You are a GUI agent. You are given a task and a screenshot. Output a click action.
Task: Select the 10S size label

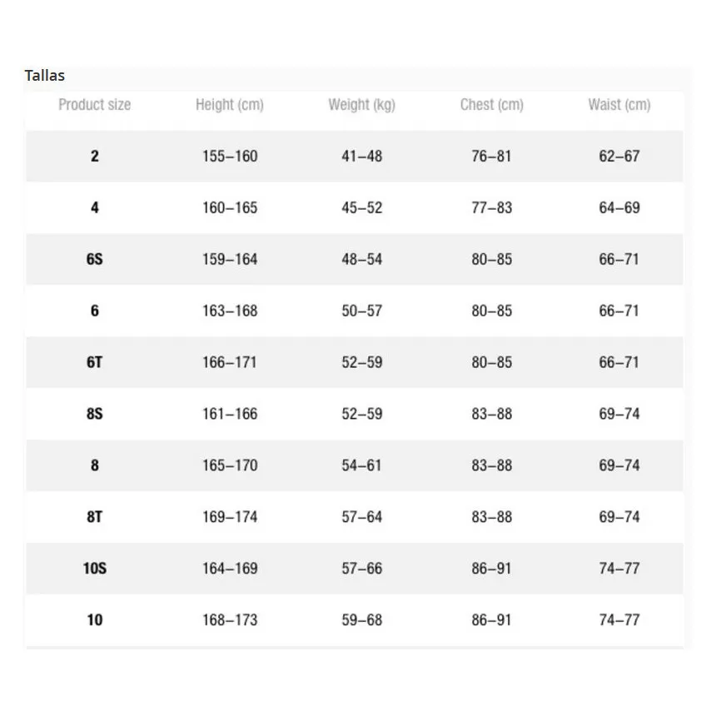click(x=95, y=569)
